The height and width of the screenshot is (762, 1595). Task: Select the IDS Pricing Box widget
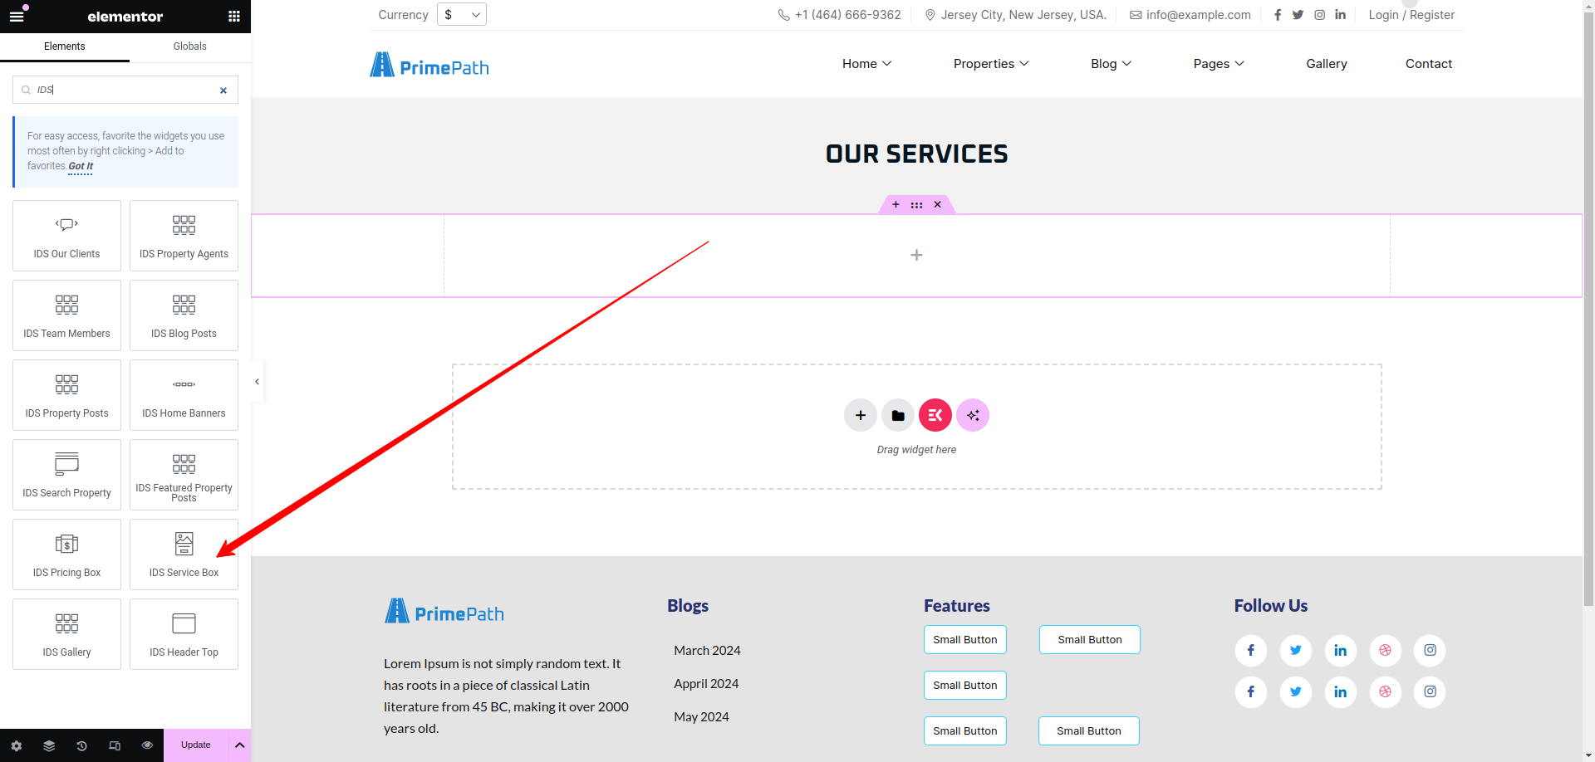[x=66, y=554]
